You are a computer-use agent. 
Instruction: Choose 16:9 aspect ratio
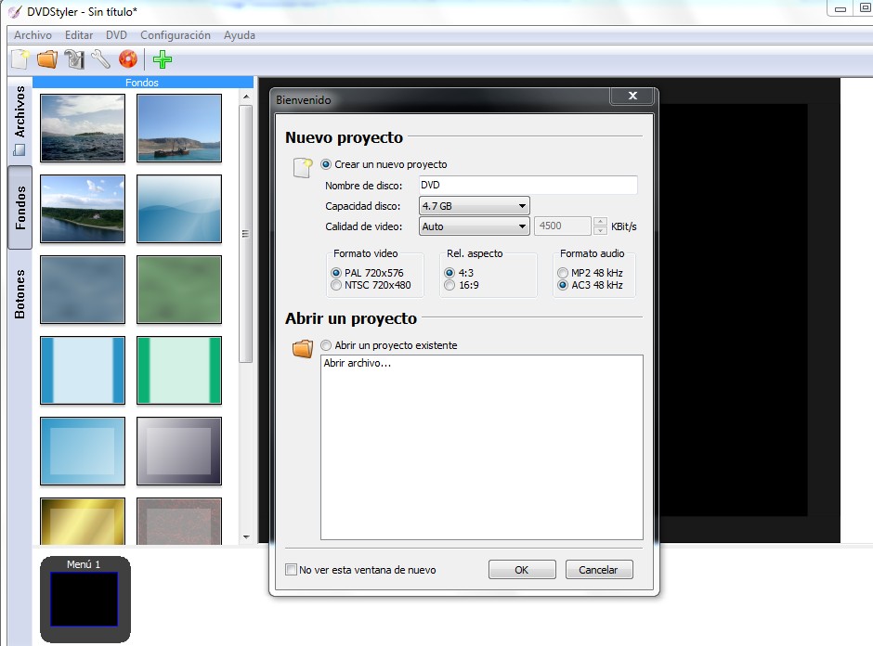point(450,285)
